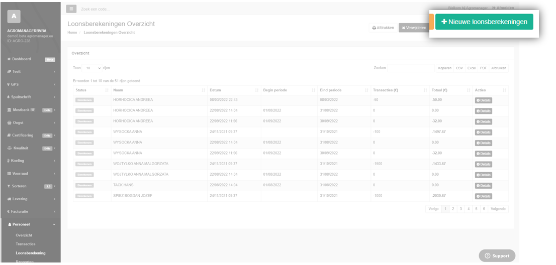Image resolution: width=556 pixels, height=265 pixels.
Task: Select the total value -2030.67
Action: (439, 196)
